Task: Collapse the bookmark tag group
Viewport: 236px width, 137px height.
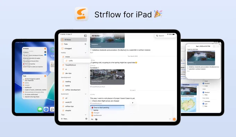Action: coord(85,94)
